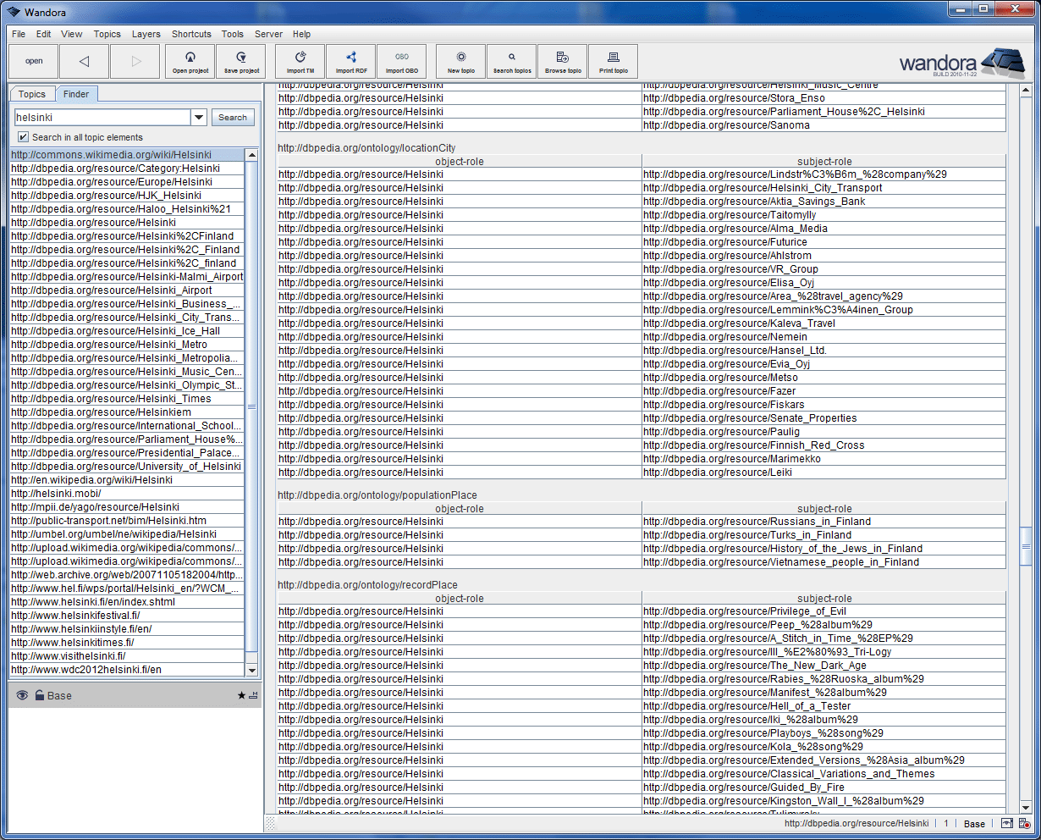Search topics using the Search topics icon
The width and height of the screenshot is (1041, 840).
click(x=511, y=61)
